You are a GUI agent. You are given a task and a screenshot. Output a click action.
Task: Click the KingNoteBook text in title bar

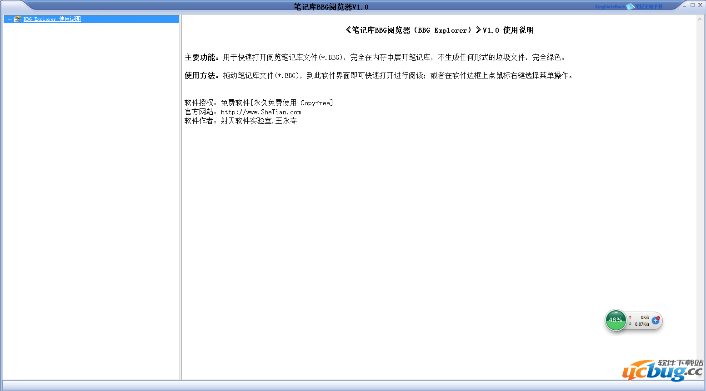(x=610, y=7)
